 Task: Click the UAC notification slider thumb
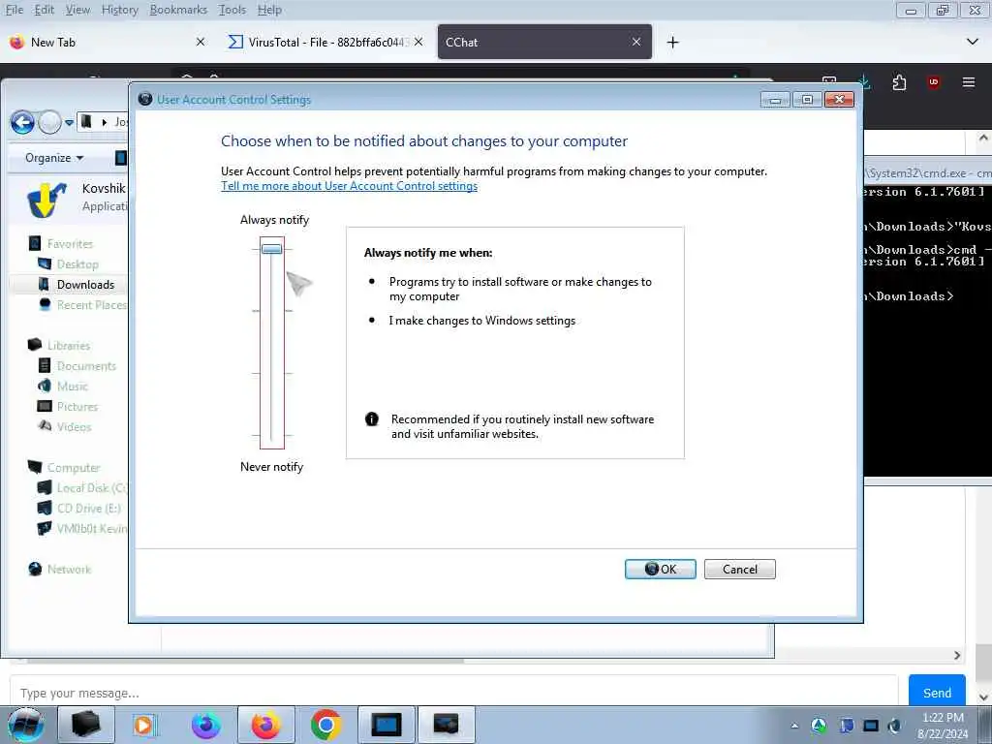pos(272,249)
